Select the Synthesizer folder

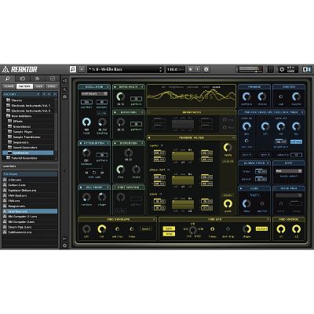click(x=28, y=153)
